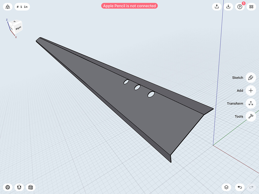Open the Add menu with plus icon
Viewport: 259px width, 194px height.
tap(251, 90)
